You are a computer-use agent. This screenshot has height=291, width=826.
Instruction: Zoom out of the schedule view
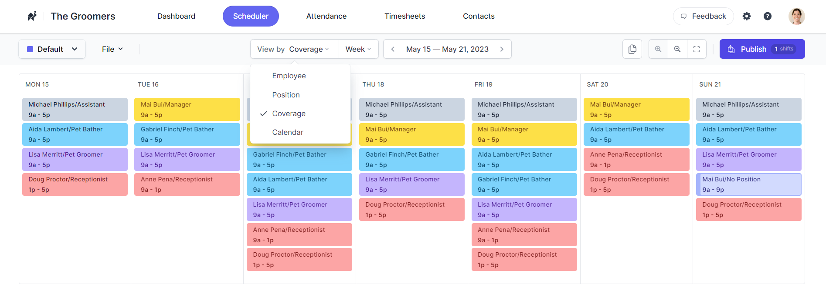click(677, 49)
